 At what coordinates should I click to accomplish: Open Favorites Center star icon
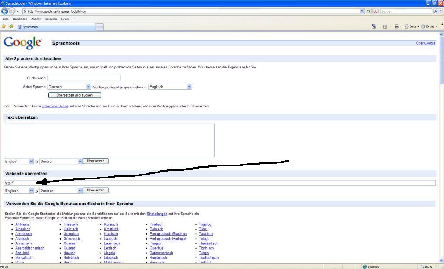4,26
